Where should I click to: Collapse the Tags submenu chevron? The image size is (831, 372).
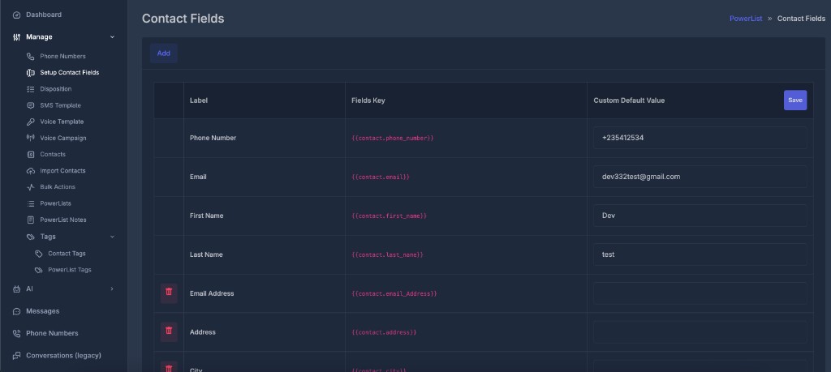(112, 237)
